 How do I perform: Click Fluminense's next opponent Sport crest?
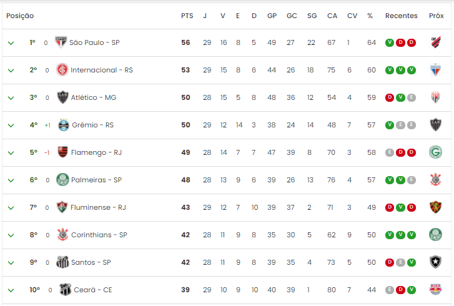435,207
